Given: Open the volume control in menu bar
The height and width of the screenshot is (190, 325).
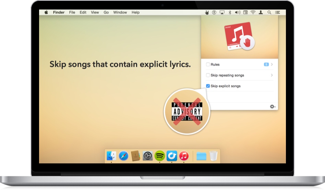Looking at the screenshot, I should click(238, 12).
